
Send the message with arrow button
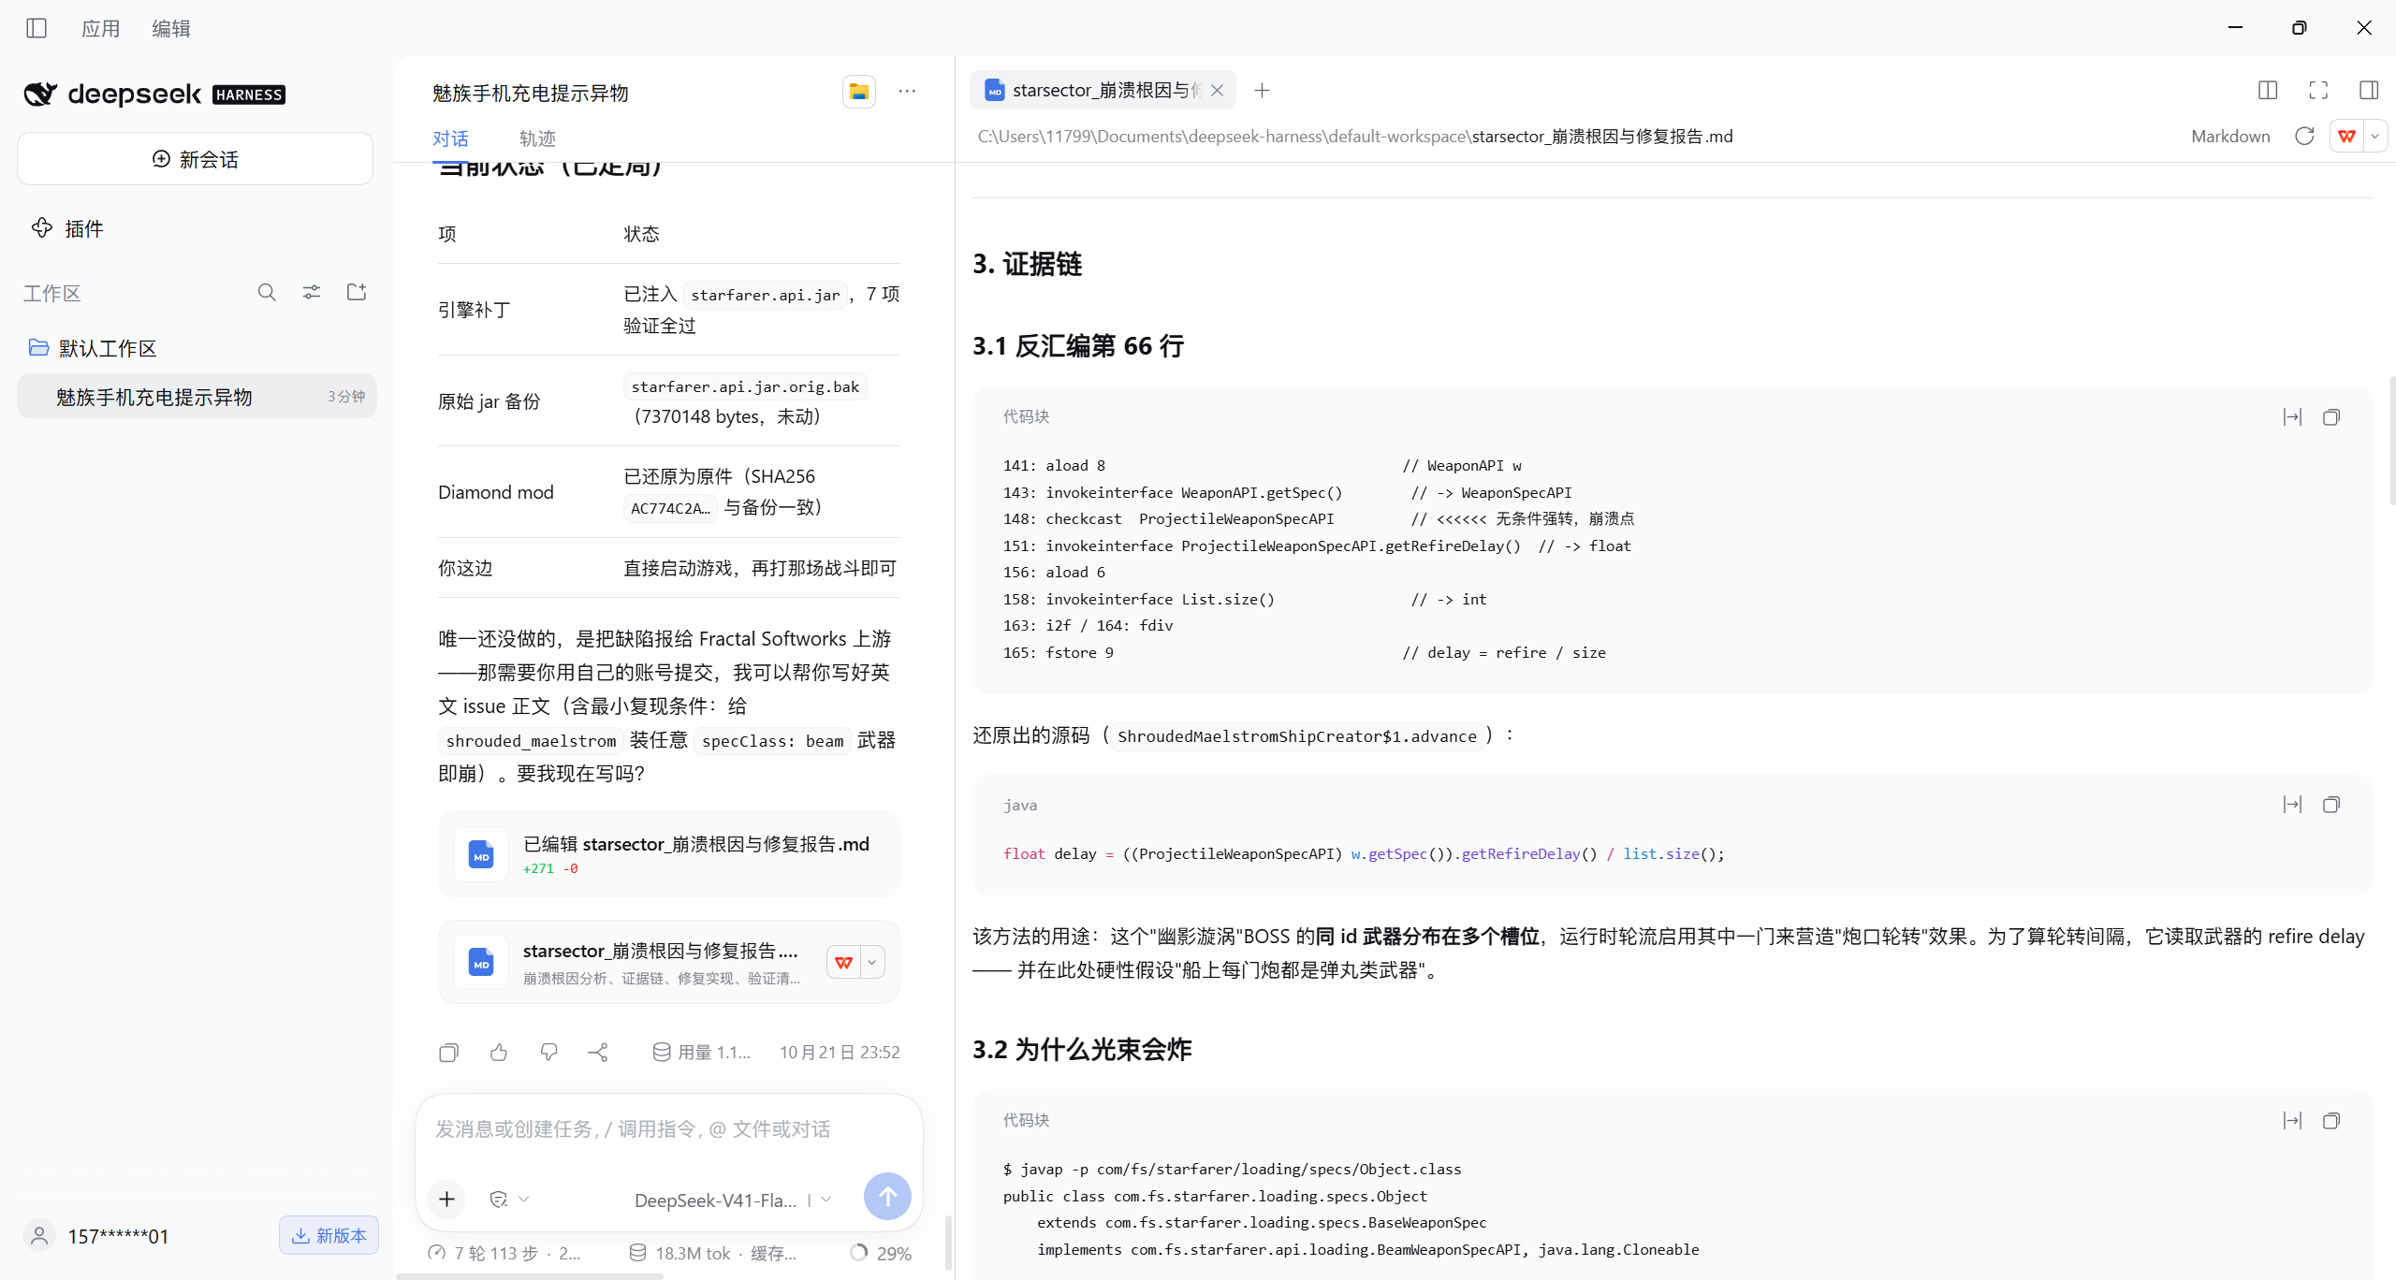point(887,1197)
